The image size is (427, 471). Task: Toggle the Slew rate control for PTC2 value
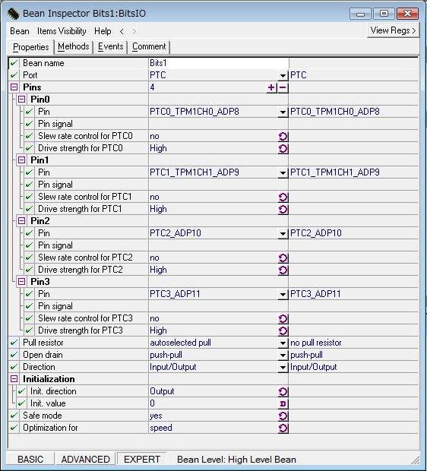pyautogui.click(x=283, y=258)
